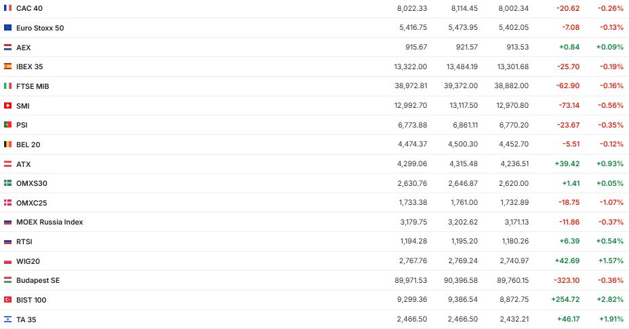Click the Italy flag beside FTSE MIB

(x=7, y=86)
